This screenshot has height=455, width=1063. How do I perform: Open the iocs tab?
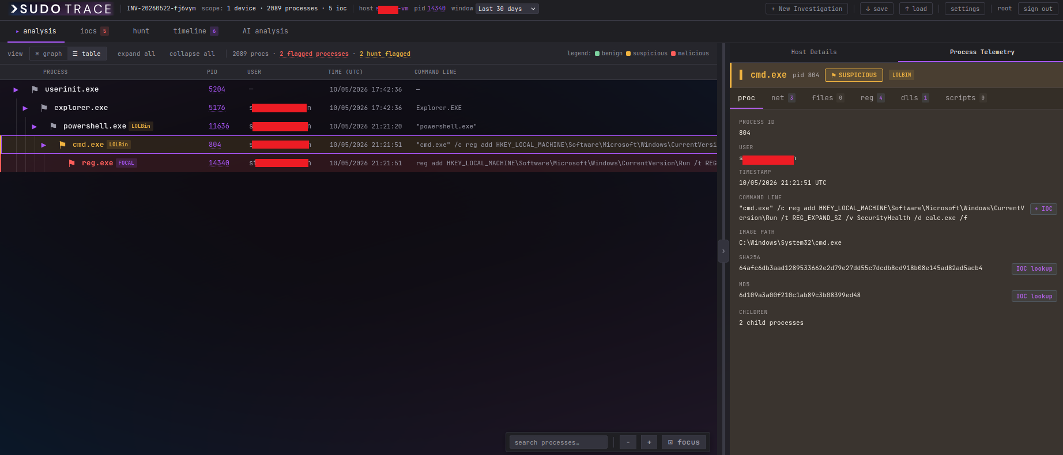pos(94,31)
